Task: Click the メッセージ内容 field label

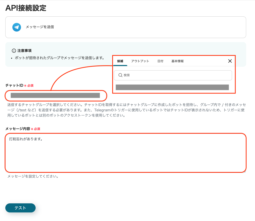Action: click(x=18, y=129)
